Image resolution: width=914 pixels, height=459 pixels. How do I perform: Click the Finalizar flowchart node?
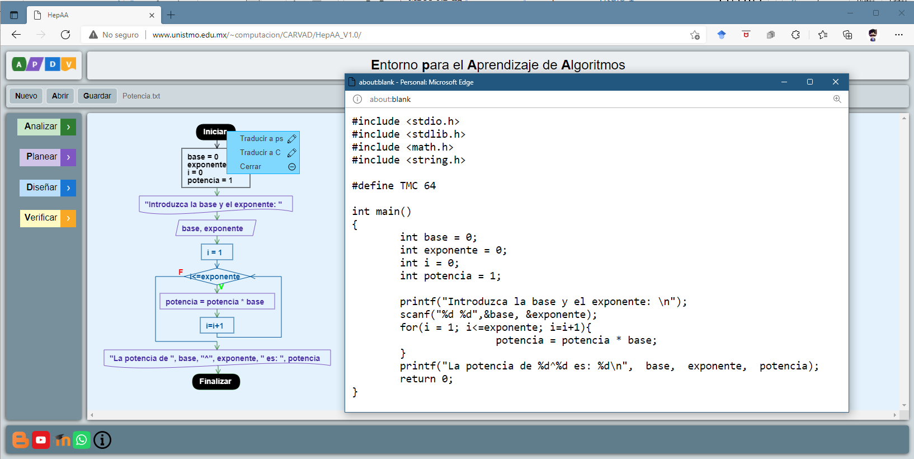coord(215,381)
